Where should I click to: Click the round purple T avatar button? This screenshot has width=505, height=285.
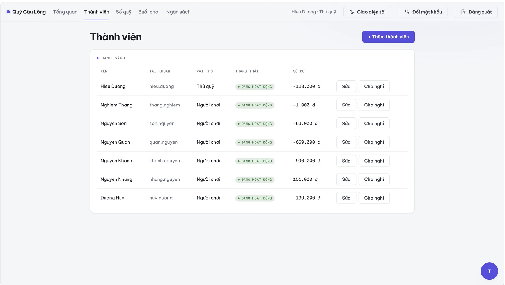489,271
